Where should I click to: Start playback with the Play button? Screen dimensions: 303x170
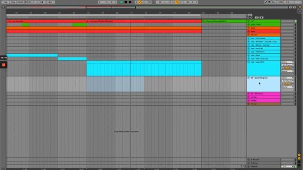tap(122, 2)
